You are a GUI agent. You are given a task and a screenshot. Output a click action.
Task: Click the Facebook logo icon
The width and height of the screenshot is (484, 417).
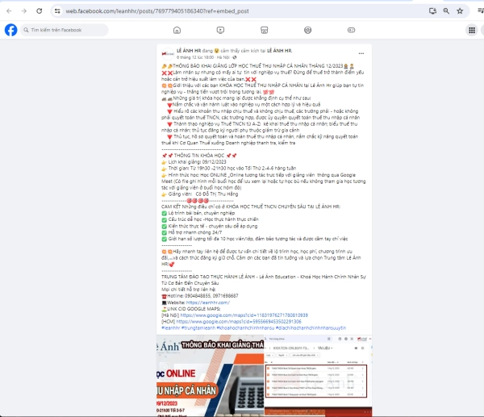(11, 30)
